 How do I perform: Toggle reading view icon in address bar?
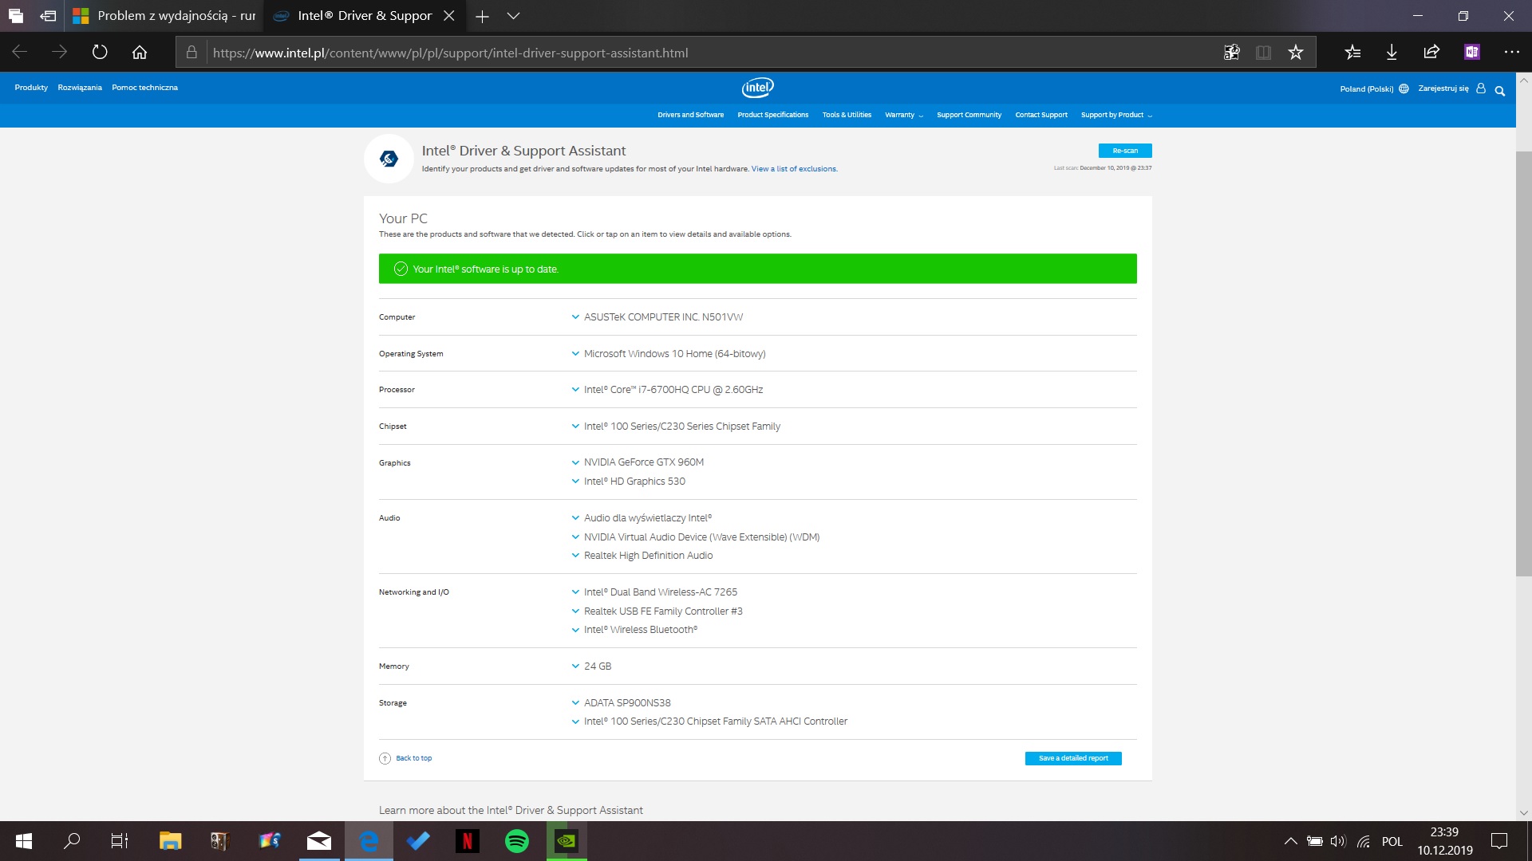coord(1263,53)
